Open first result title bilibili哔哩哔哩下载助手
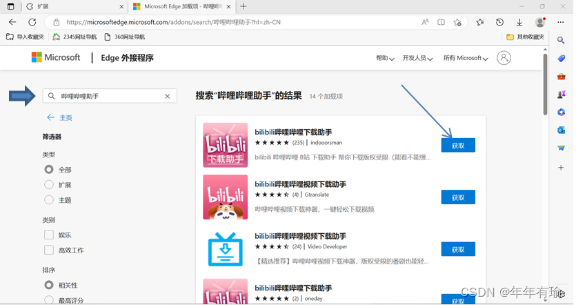The width and height of the screenshot is (576, 305). [x=293, y=132]
